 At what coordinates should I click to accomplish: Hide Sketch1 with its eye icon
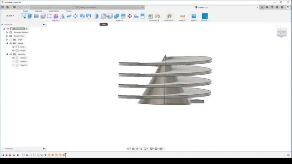(13, 58)
